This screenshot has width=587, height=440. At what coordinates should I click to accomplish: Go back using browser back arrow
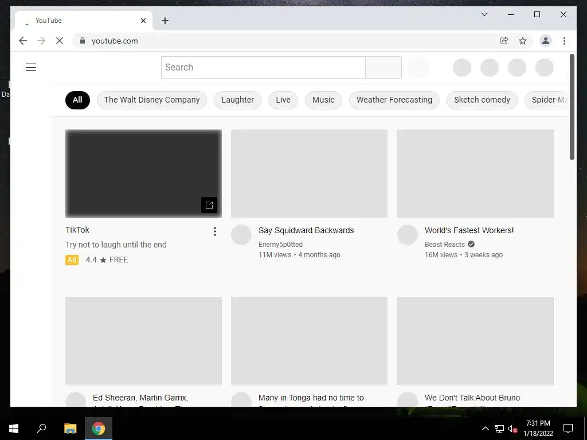(x=23, y=41)
